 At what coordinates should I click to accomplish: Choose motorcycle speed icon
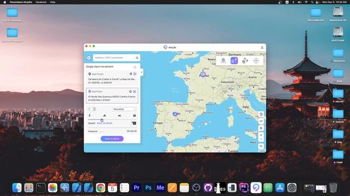[119, 115]
